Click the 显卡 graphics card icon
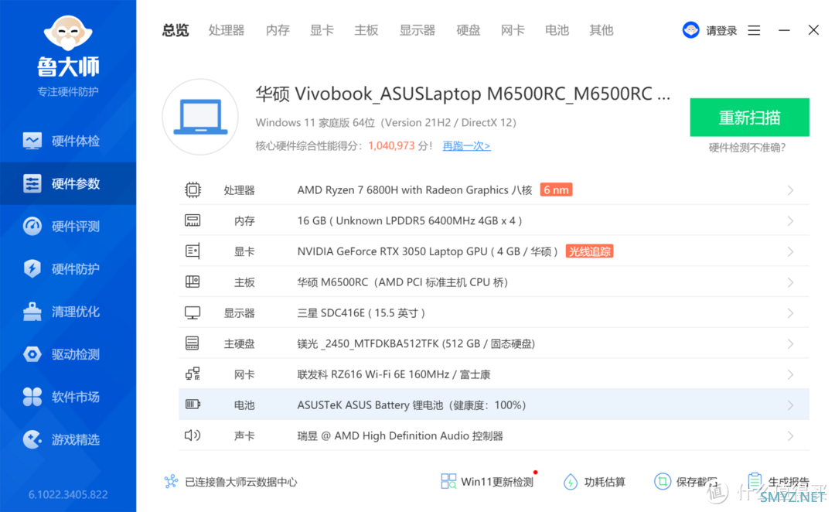 193,251
